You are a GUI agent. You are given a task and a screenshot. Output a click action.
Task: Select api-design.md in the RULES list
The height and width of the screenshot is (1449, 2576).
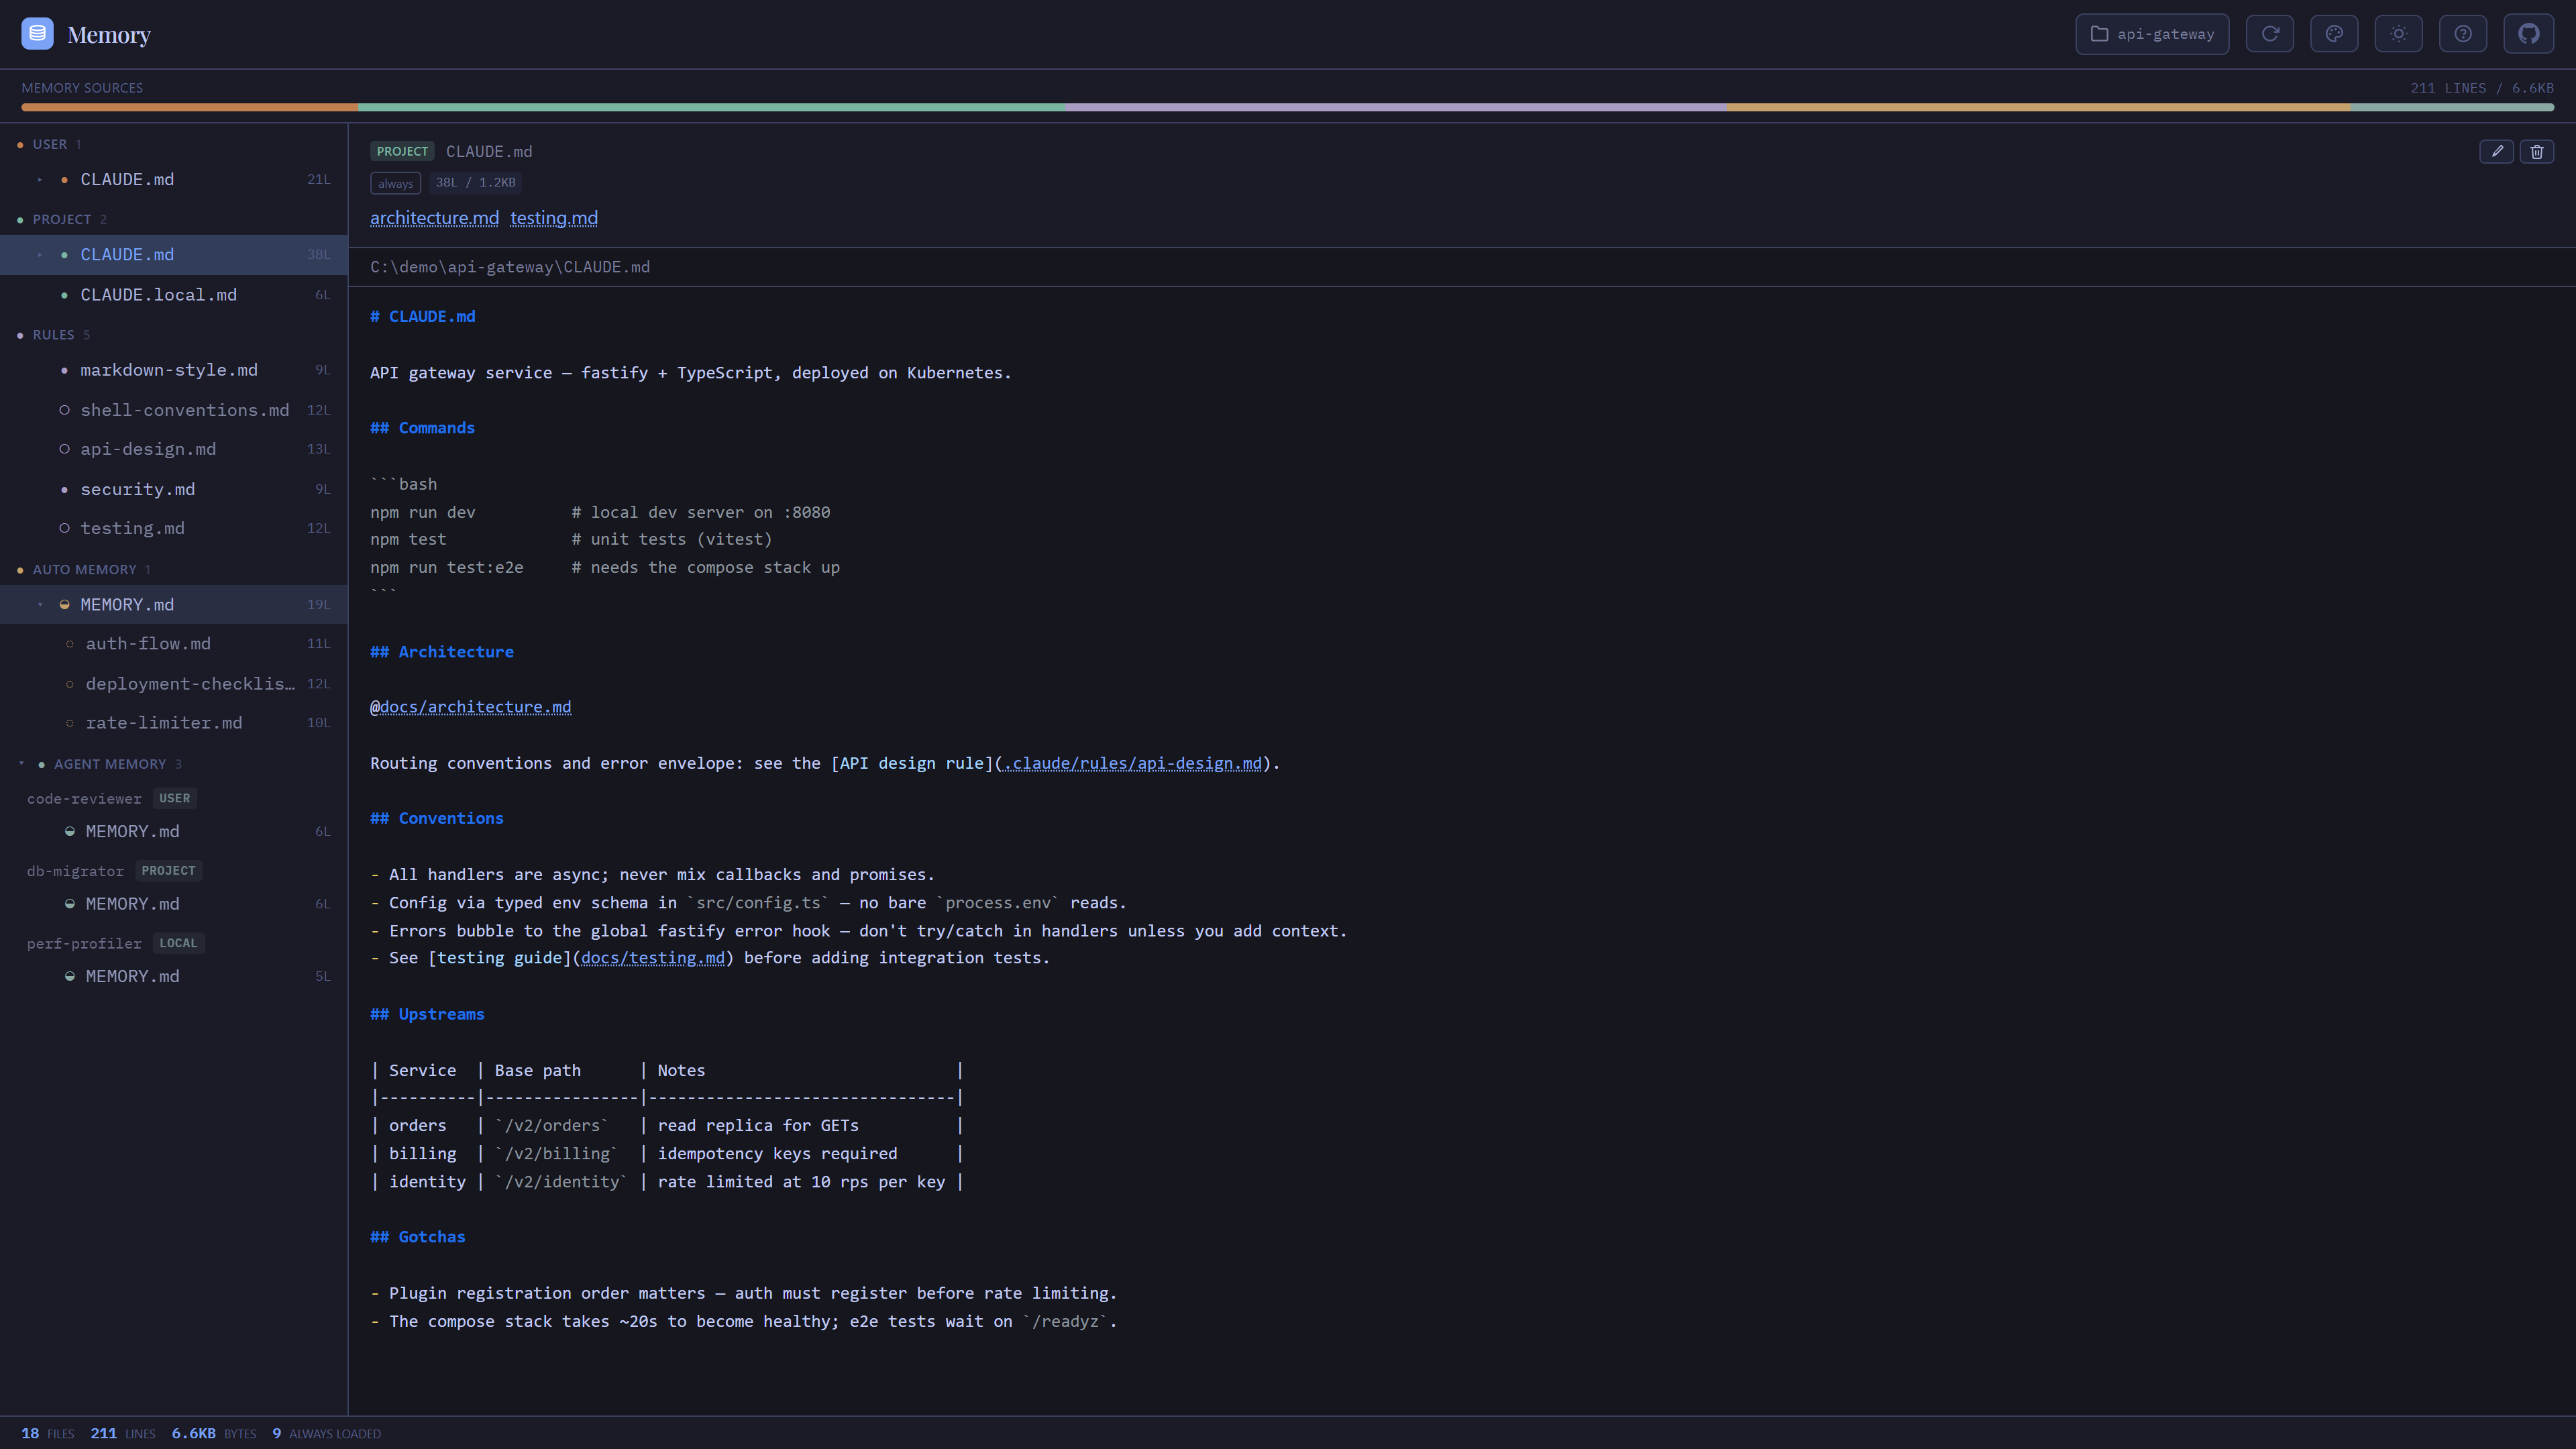coord(174,449)
